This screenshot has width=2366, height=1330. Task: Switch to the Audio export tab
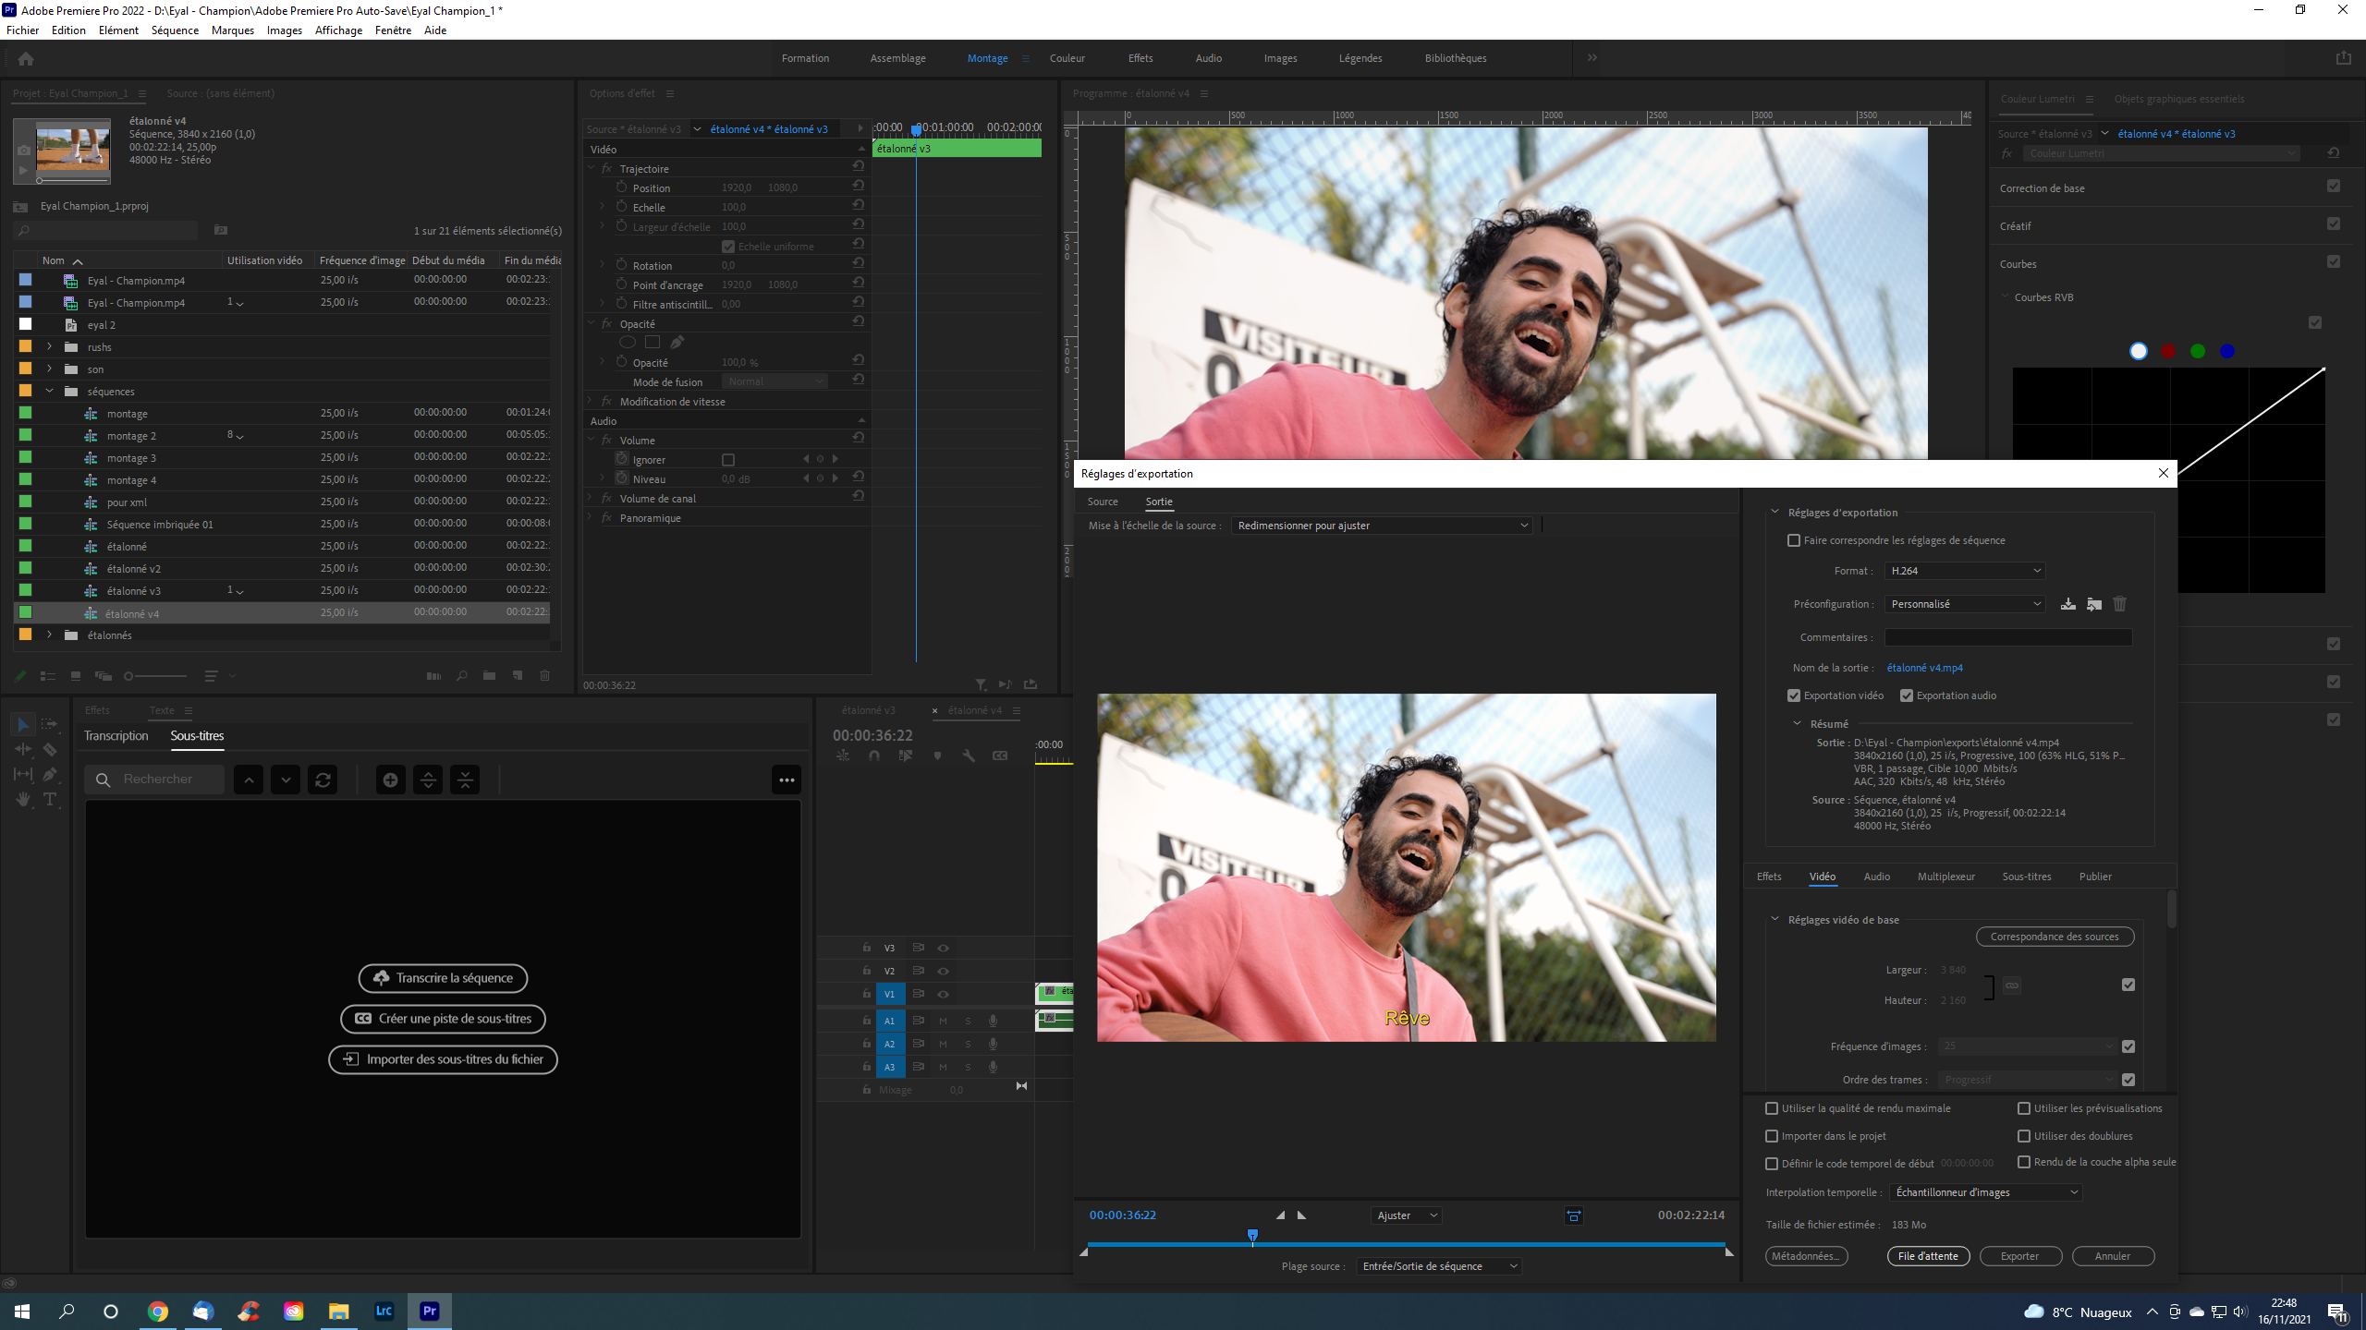point(1876,877)
